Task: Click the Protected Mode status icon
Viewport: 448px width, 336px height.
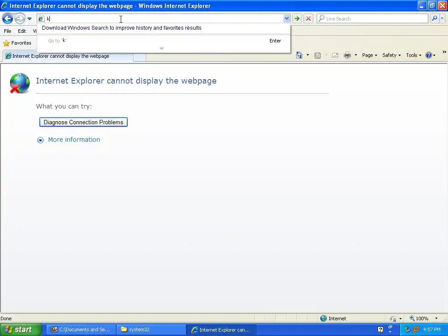Action: pos(393,318)
